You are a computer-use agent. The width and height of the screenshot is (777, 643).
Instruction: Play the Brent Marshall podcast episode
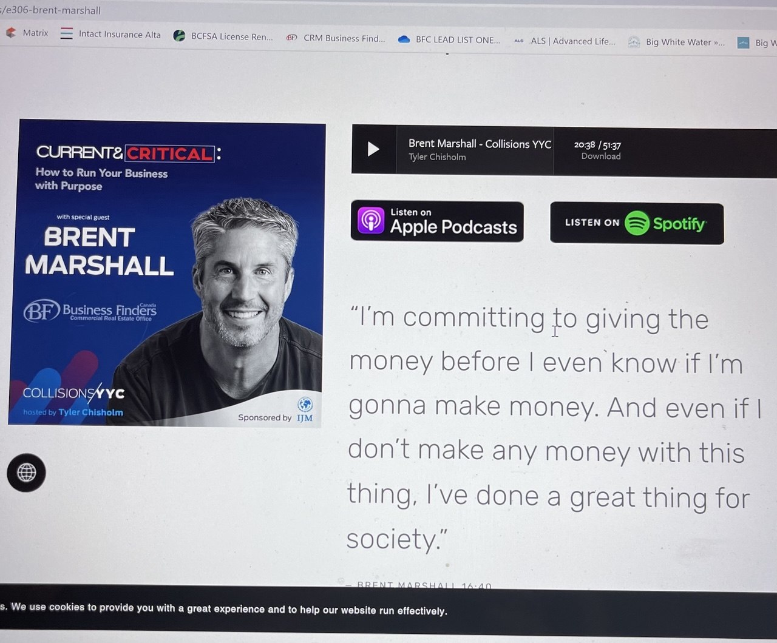tap(373, 149)
